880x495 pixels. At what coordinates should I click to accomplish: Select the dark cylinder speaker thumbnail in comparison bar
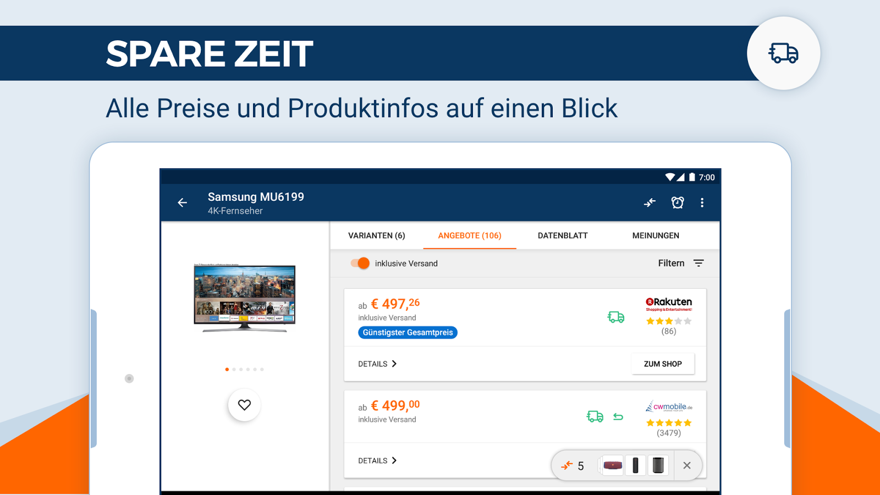[658, 466]
